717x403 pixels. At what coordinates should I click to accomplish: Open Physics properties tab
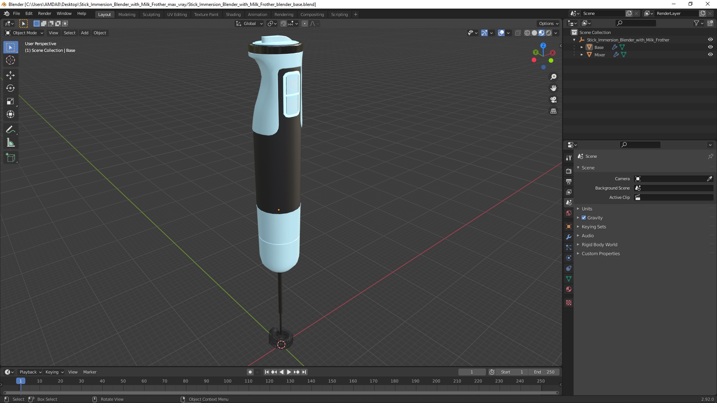tap(569, 258)
